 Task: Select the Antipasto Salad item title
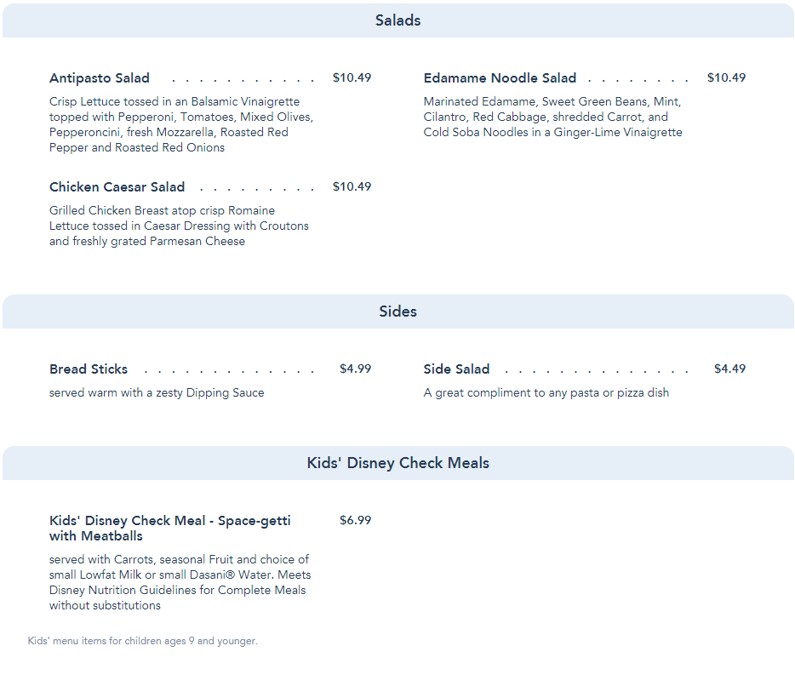[100, 78]
